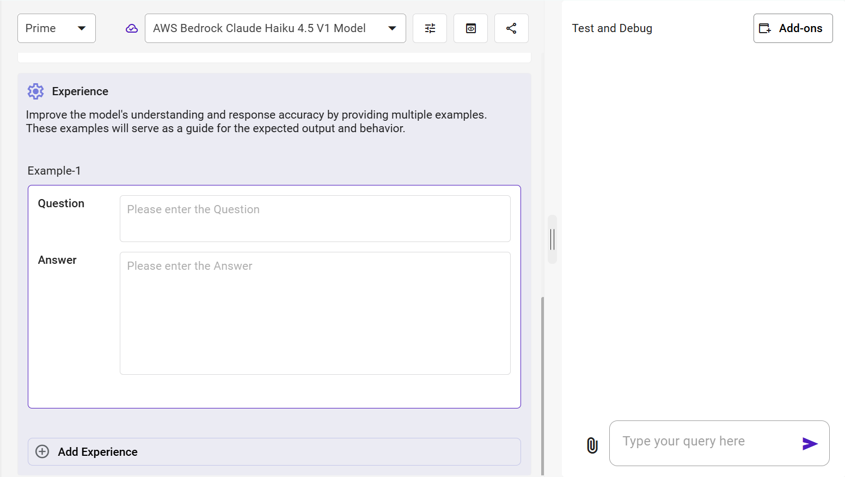Click the Experience gear icon
Viewport: 845px width, 477px height.
coord(36,91)
